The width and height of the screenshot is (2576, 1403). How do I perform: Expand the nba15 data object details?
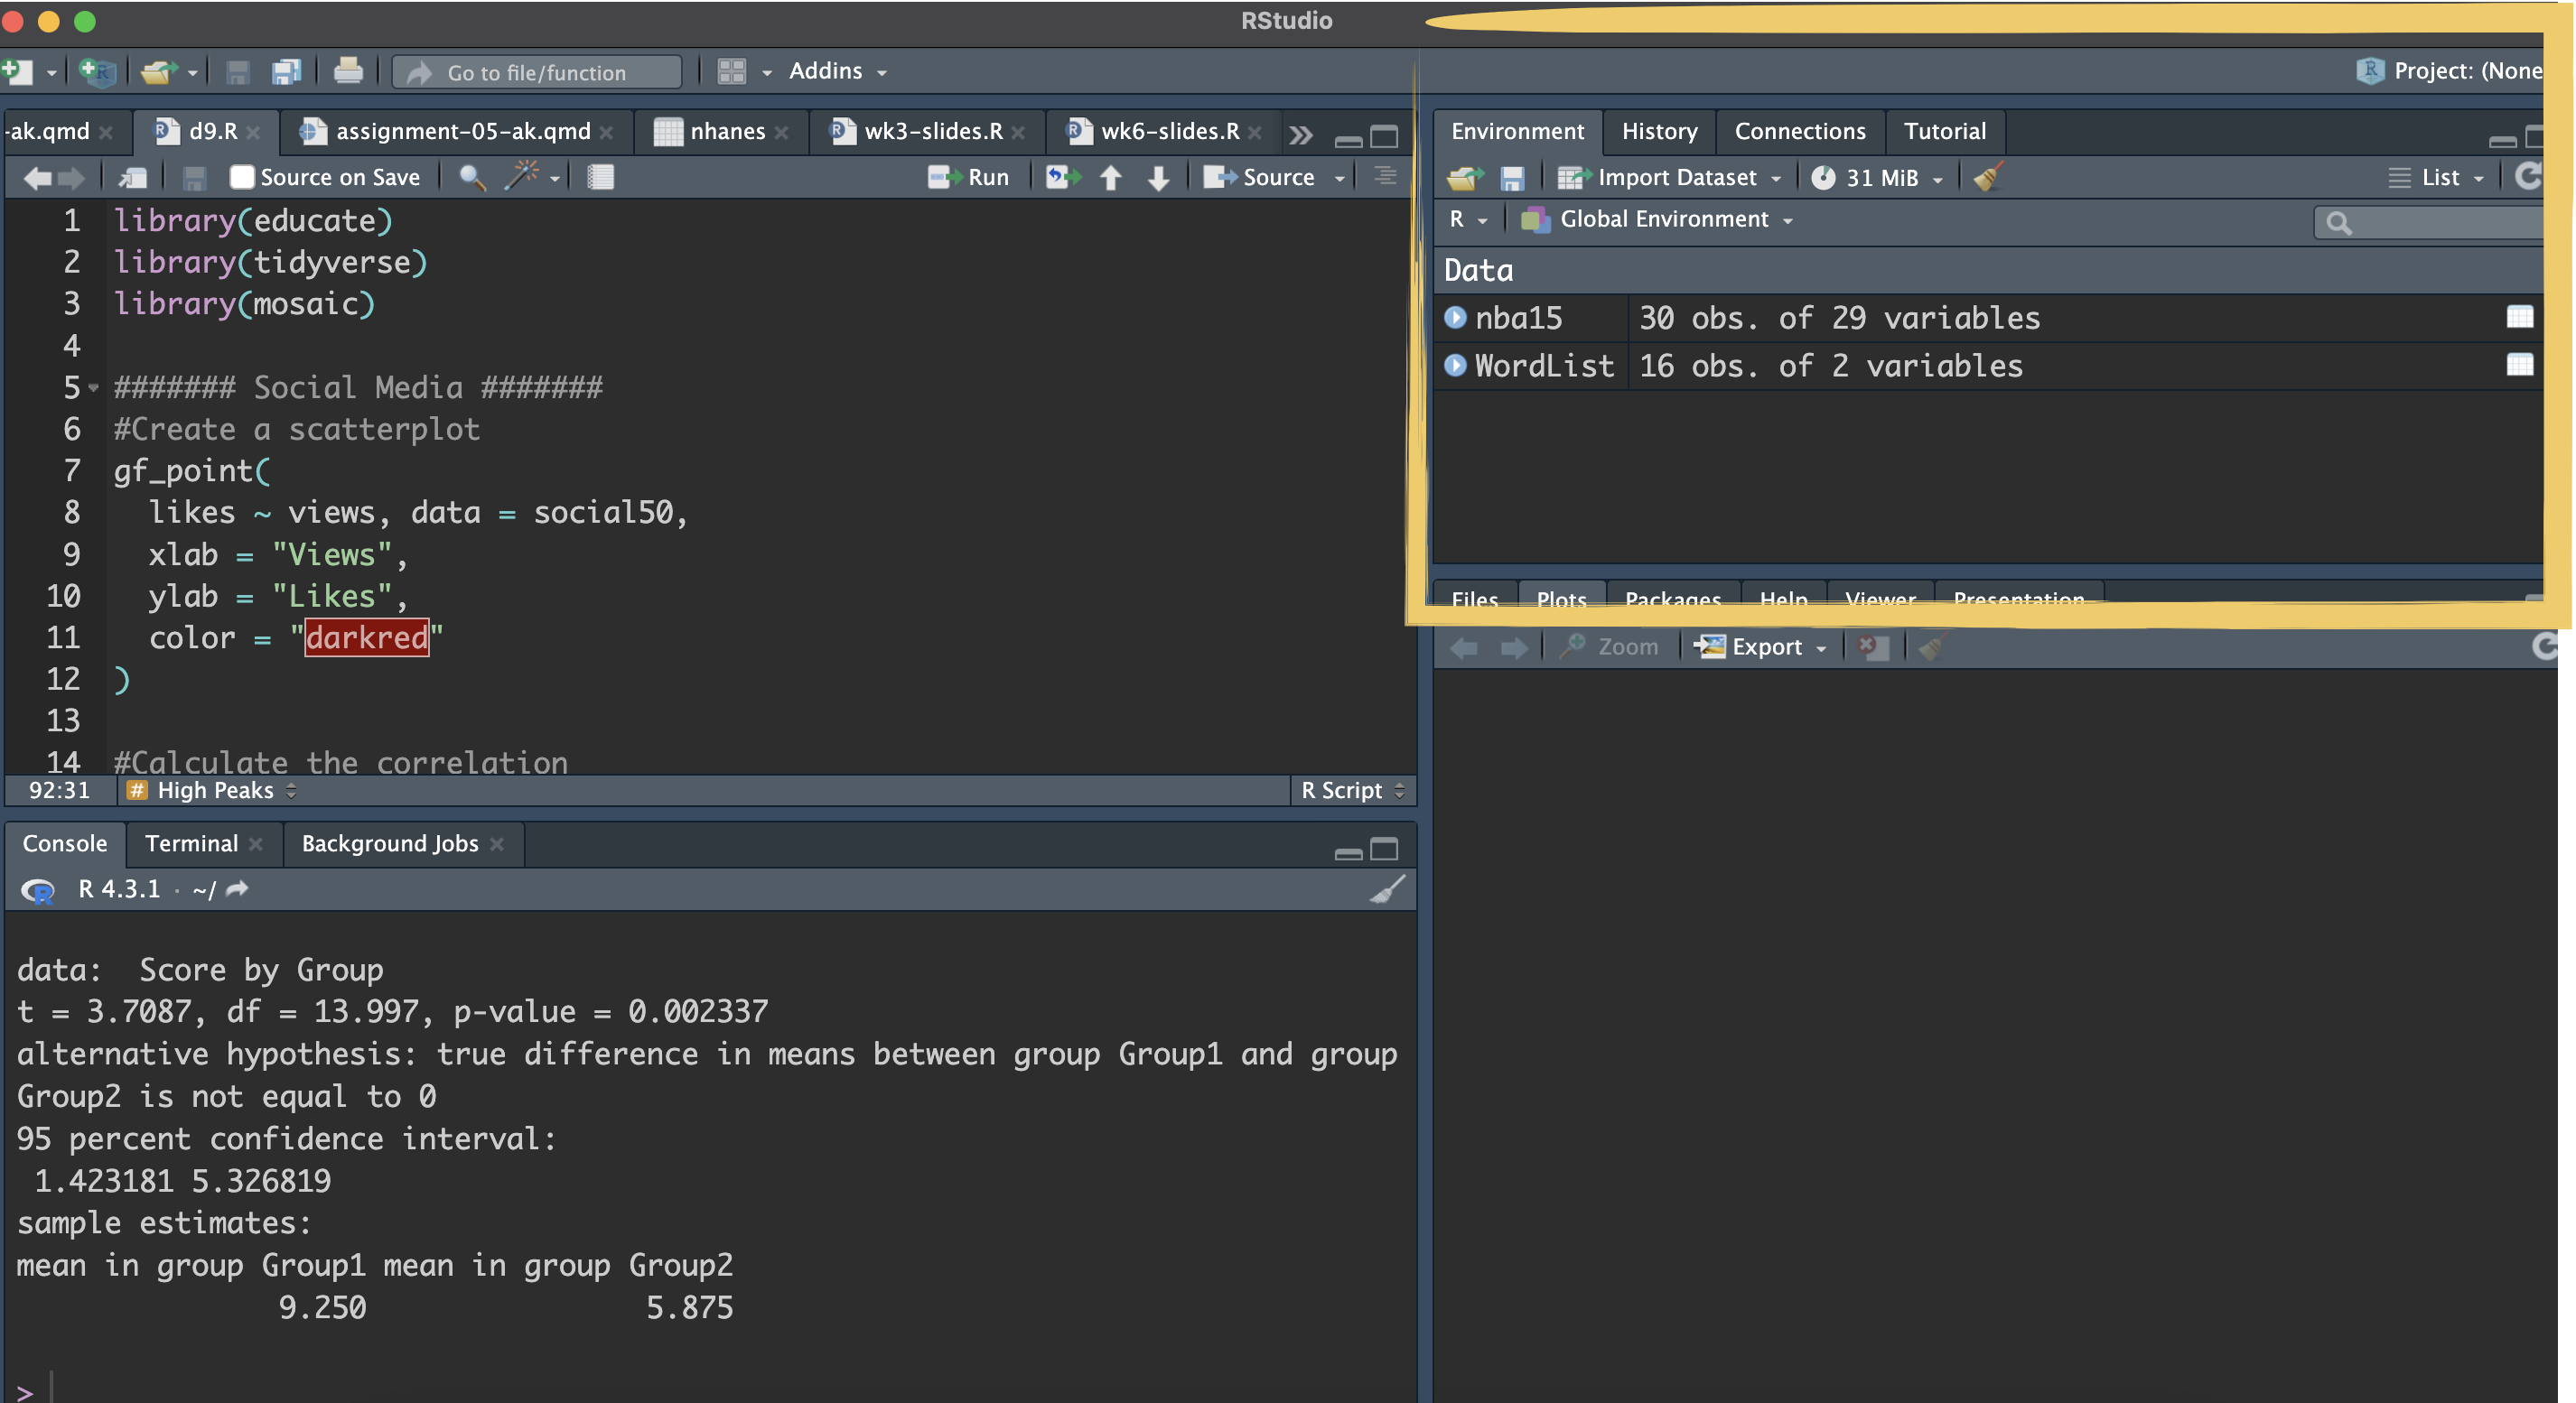point(1456,318)
